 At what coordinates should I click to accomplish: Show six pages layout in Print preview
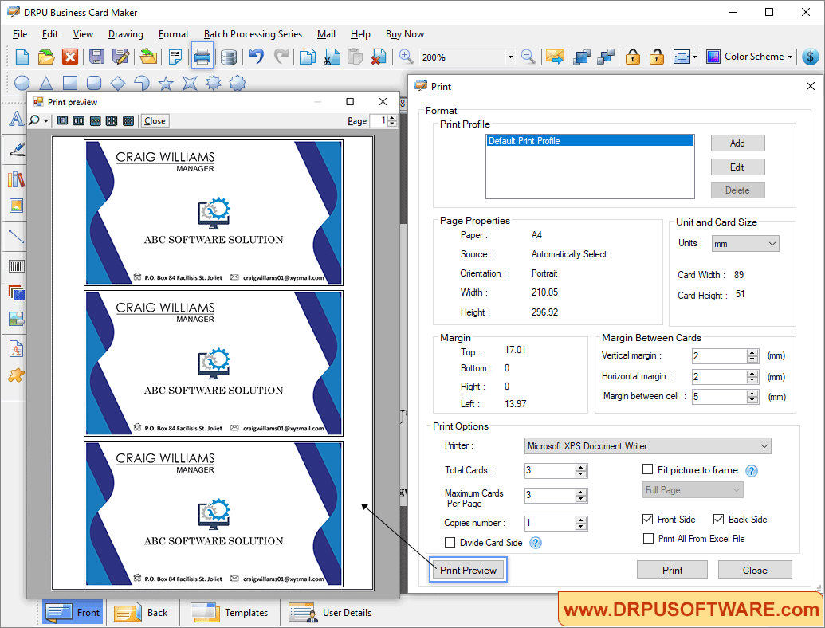tap(128, 120)
